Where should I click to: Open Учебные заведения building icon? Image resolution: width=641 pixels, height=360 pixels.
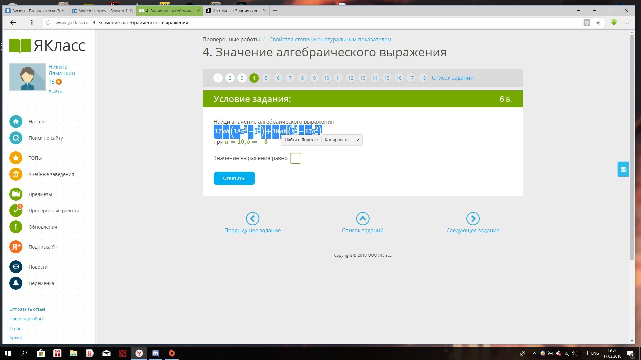[16, 174]
